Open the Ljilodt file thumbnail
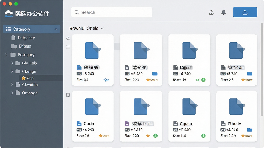 click(189, 50)
